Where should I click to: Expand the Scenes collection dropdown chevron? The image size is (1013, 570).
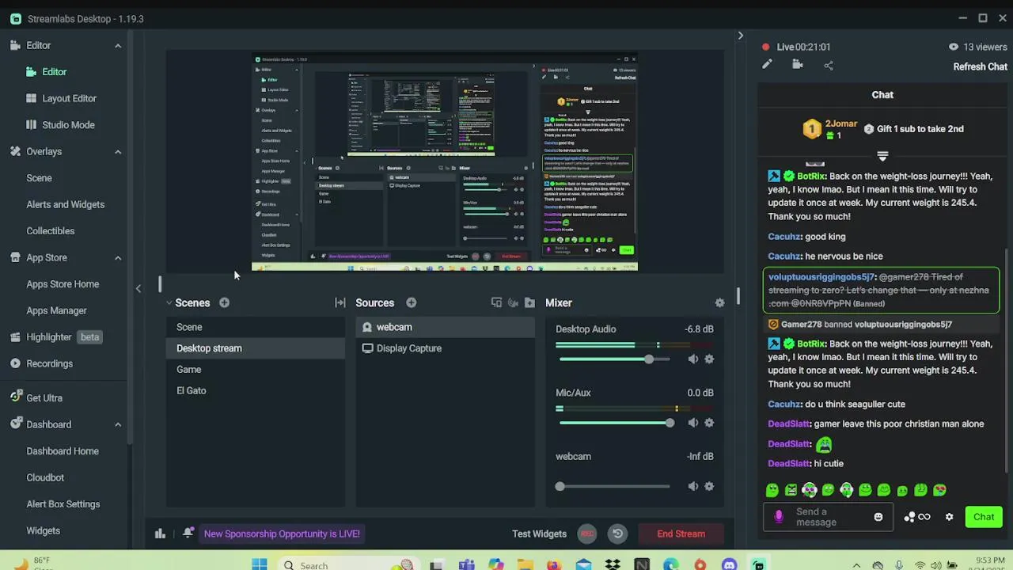[169, 302]
